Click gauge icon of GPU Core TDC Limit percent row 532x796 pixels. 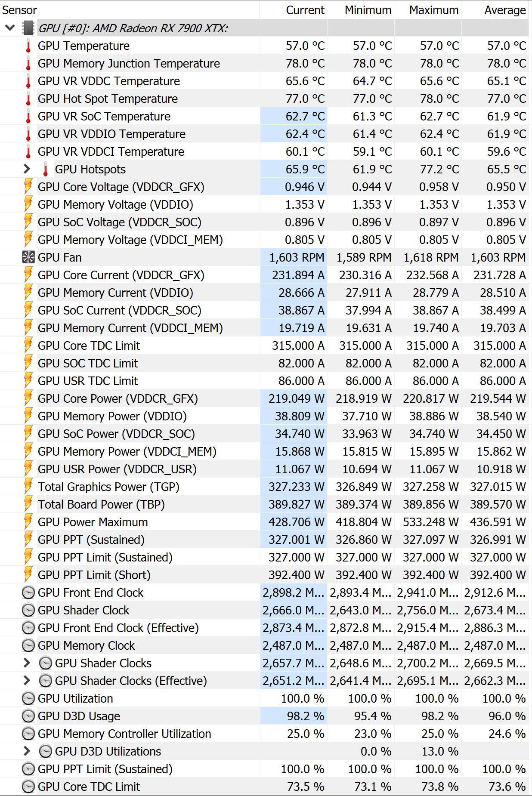pyautogui.click(x=28, y=787)
